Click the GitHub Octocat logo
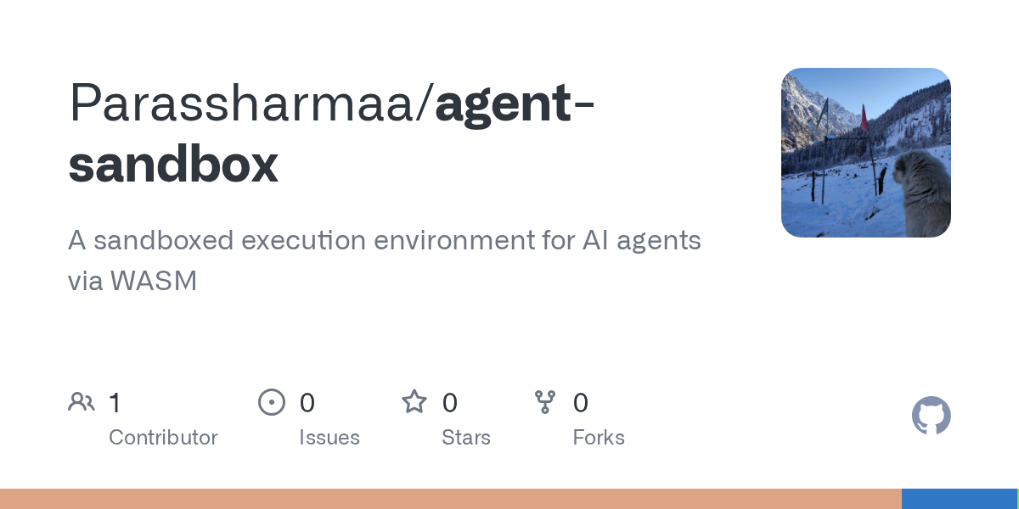Screen dimensions: 1019x509 (931, 417)
